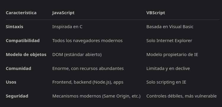
Task: Click the 'Basada en Visual Basic' cell
Action: (x=170, y=27)
